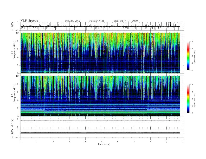This screenshot has height=159, width=206.
Task: Click the "start UT = 14:30:0" text
Action: [x=126, y=21]
